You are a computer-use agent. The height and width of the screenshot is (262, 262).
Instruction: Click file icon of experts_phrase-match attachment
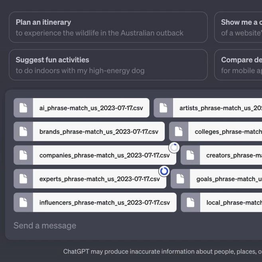click(x=23, y=179)
